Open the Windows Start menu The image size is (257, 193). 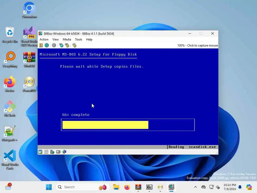click(x=49, y=187)
